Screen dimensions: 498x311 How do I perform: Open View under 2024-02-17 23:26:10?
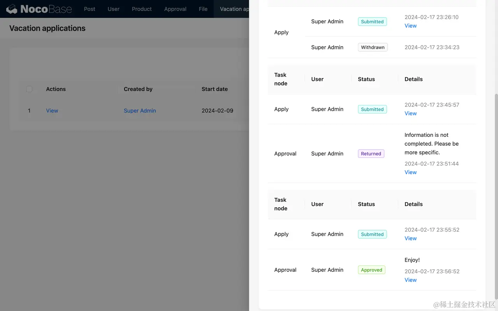pos(410,26)
